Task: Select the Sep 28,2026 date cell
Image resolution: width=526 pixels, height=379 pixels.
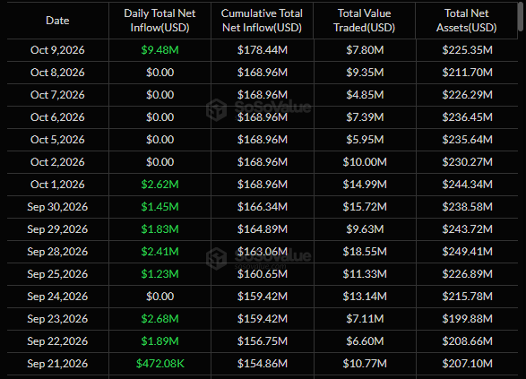Action: pyautogui.click(x=57, y=252)
